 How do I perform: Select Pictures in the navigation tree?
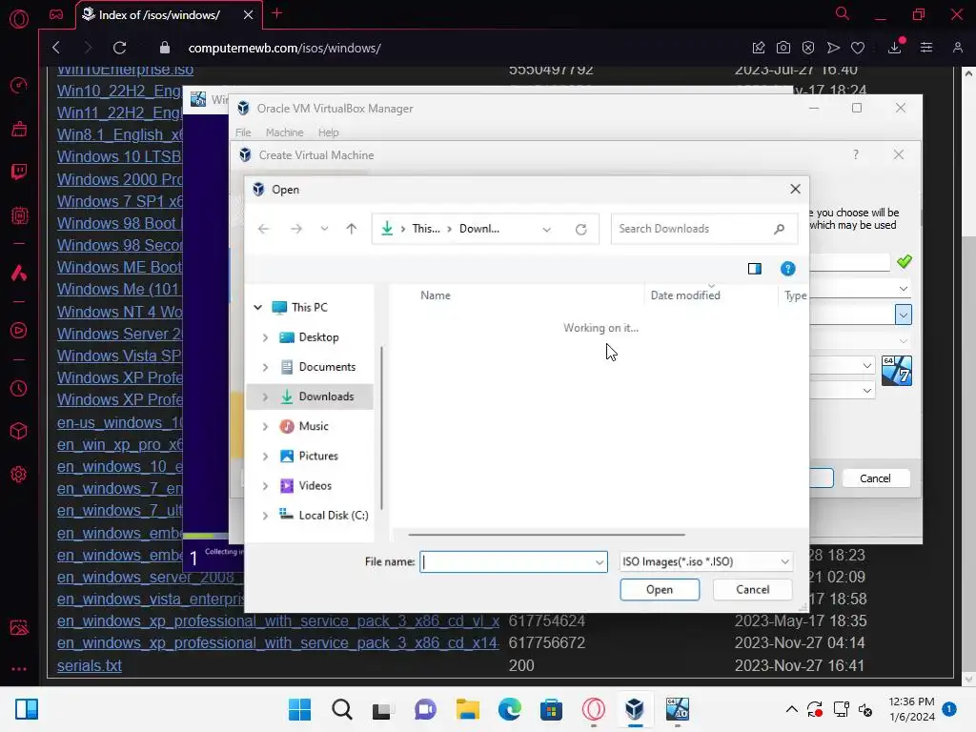[318, 457]
